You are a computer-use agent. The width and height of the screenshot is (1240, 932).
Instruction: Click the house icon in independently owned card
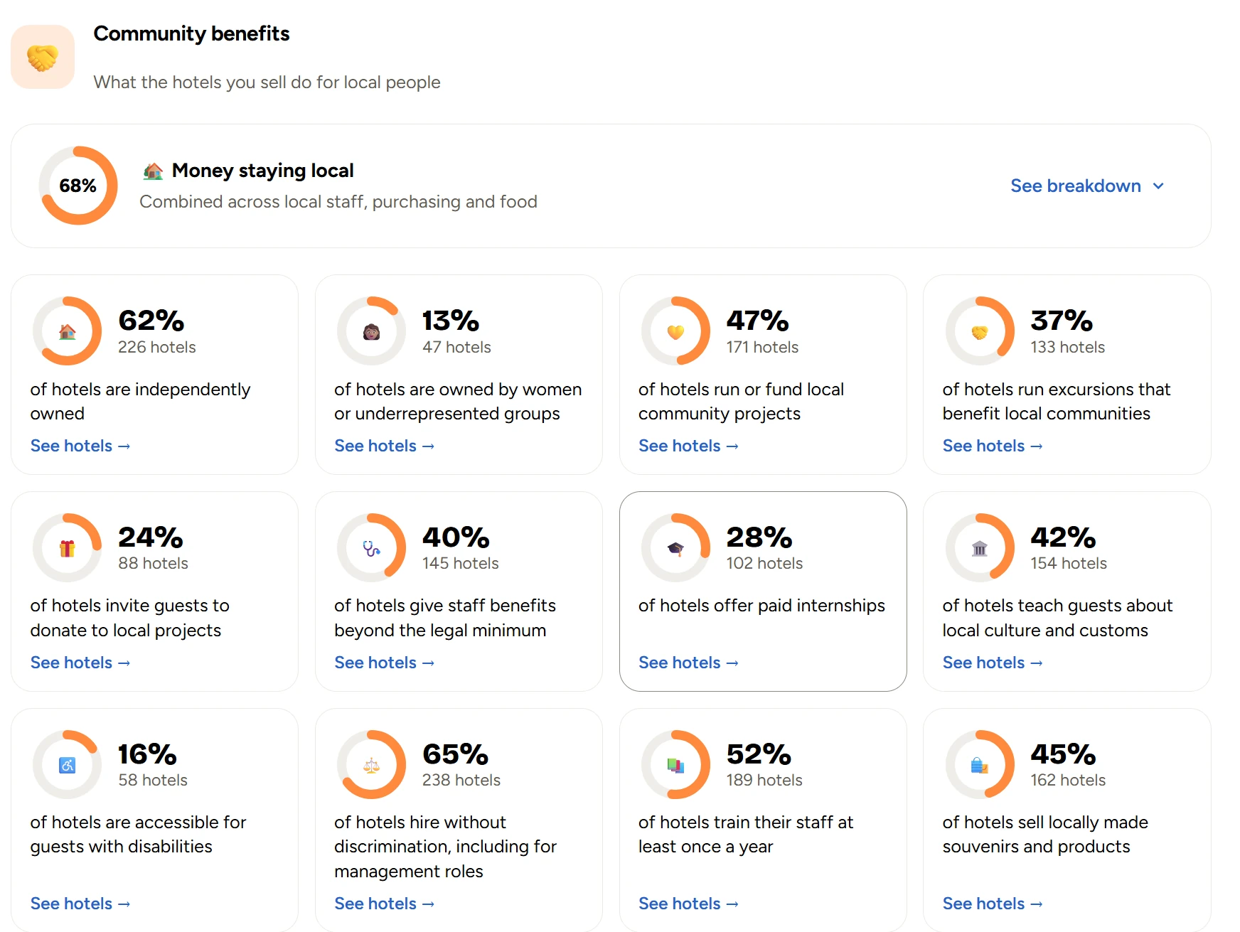click(x=68, y=331)
